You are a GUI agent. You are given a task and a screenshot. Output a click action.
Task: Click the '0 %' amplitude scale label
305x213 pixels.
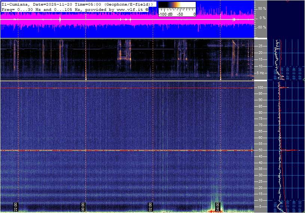tap(263, 18)
